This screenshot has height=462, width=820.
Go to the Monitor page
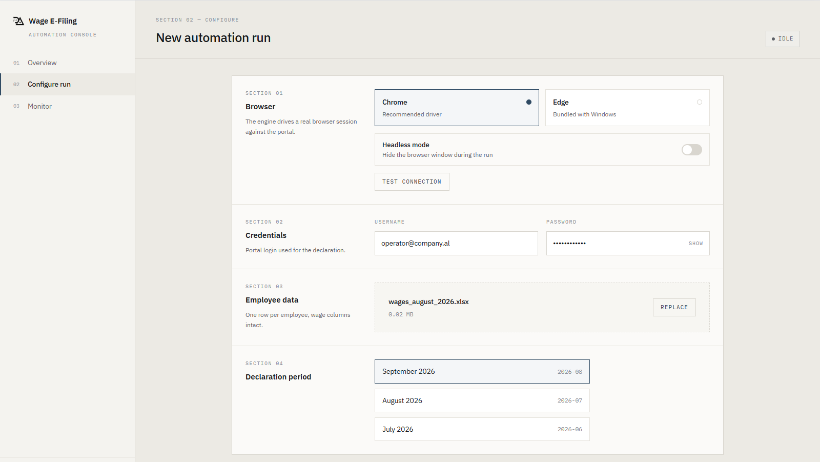(x=67, y=106)
